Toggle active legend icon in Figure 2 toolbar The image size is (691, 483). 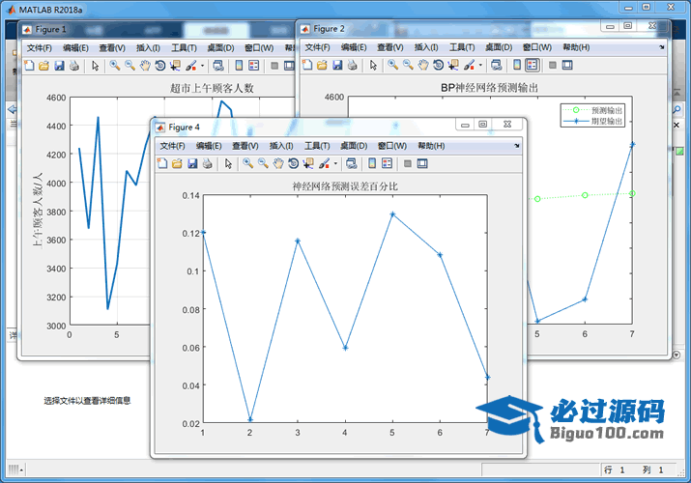click(532, 65)
